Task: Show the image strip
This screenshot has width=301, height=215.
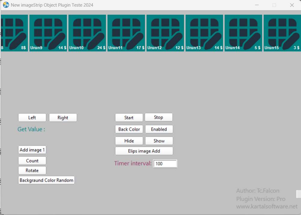Action: (159, 141)
